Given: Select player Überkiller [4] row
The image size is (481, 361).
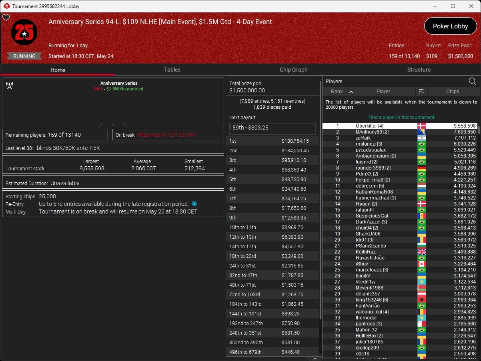Looking at the screenshot, I should pos(400,126).
